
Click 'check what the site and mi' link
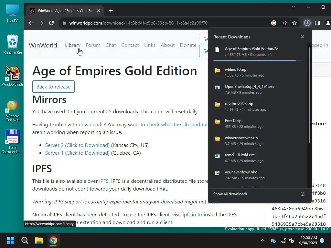pos(177,124)
